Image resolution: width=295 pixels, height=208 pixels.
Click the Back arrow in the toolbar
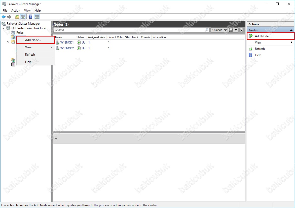[4, 17]
